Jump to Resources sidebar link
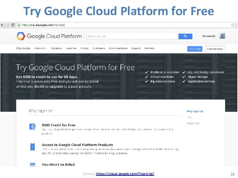The height and width of the screenshot is (178, 238). [193, 123]
